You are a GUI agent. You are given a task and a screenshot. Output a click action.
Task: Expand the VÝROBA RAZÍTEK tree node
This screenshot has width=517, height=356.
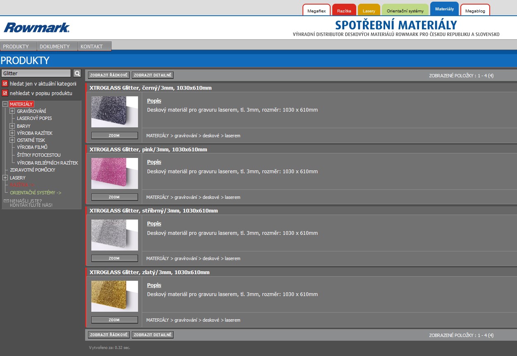[12, 133]
